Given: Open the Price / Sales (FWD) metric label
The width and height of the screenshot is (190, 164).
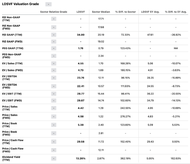Looking at the screenshot, I should pos(10,116).
